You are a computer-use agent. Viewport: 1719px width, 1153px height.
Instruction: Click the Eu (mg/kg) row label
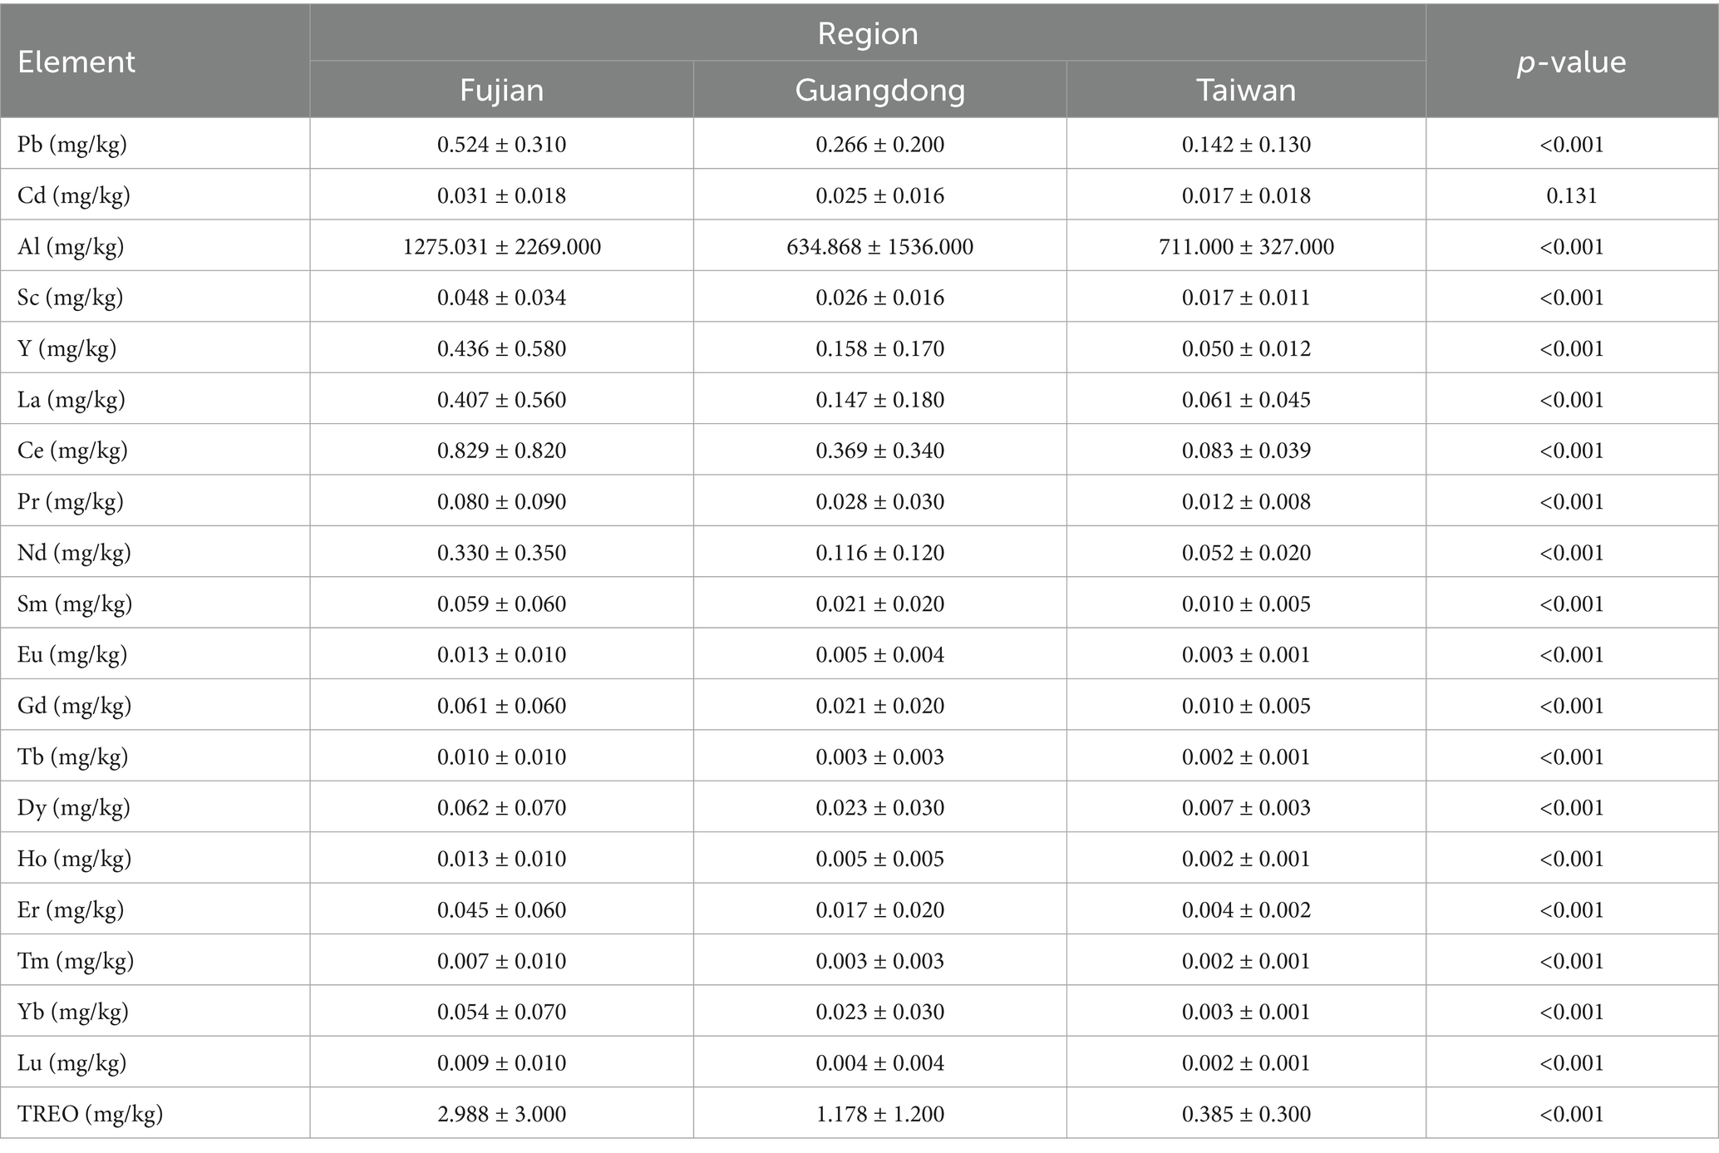tap(72, 655)
